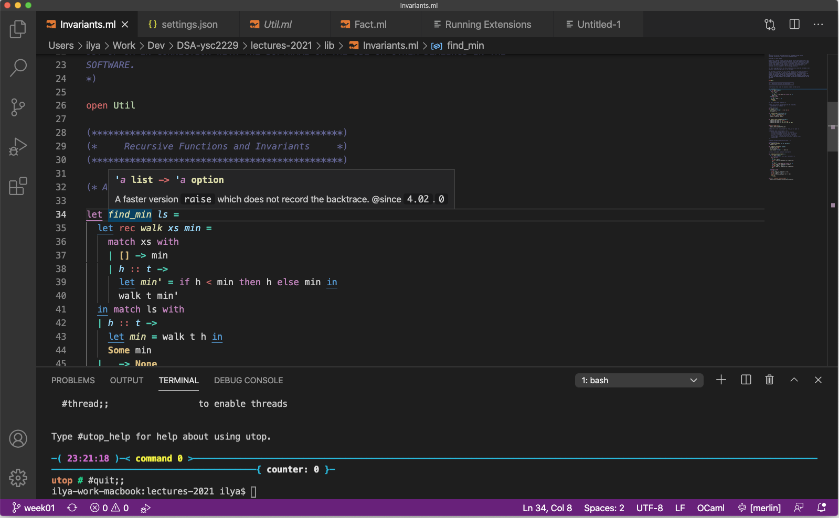Click the find_min symbol breadcrumb

pos(458,46)
